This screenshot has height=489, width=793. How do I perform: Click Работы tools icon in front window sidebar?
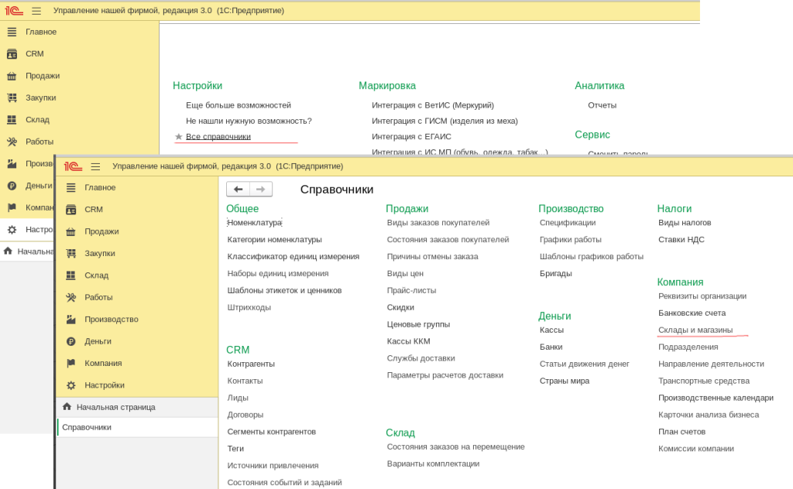coord(70,297)
